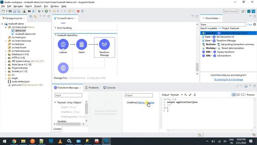Open the Run button dropdown arrow
The width and height of the screenshot is (257, 145).
(50, 11)
